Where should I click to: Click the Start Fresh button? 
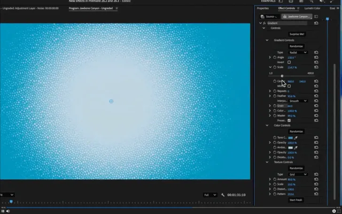pos(296,200)
